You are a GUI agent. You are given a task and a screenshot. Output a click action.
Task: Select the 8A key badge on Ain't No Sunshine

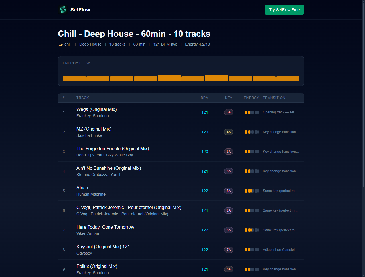[x=228, y=171]
